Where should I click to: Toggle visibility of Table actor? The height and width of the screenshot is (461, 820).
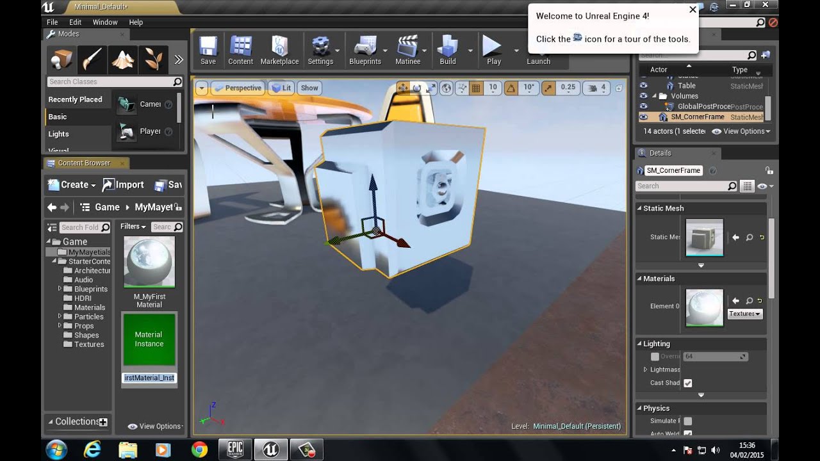(643, 85)
